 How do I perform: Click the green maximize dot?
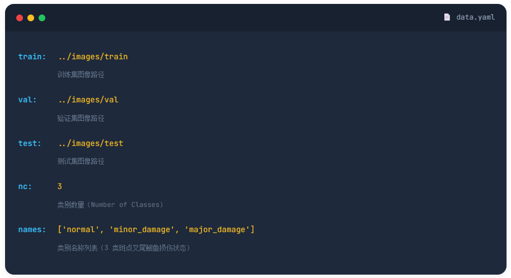[x=42, y=18]
